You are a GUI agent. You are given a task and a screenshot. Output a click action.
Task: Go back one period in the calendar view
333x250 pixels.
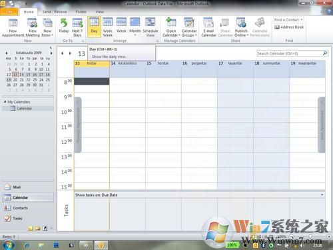[63, 53]
